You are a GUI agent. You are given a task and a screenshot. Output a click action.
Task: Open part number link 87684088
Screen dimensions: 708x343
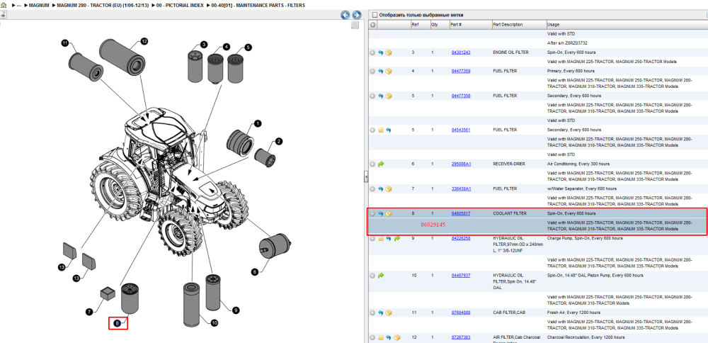click(461, 313)
